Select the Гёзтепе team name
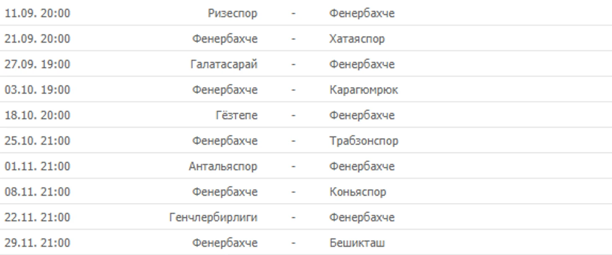The height and width of the screenshot is (255, 612). point(236,115)
